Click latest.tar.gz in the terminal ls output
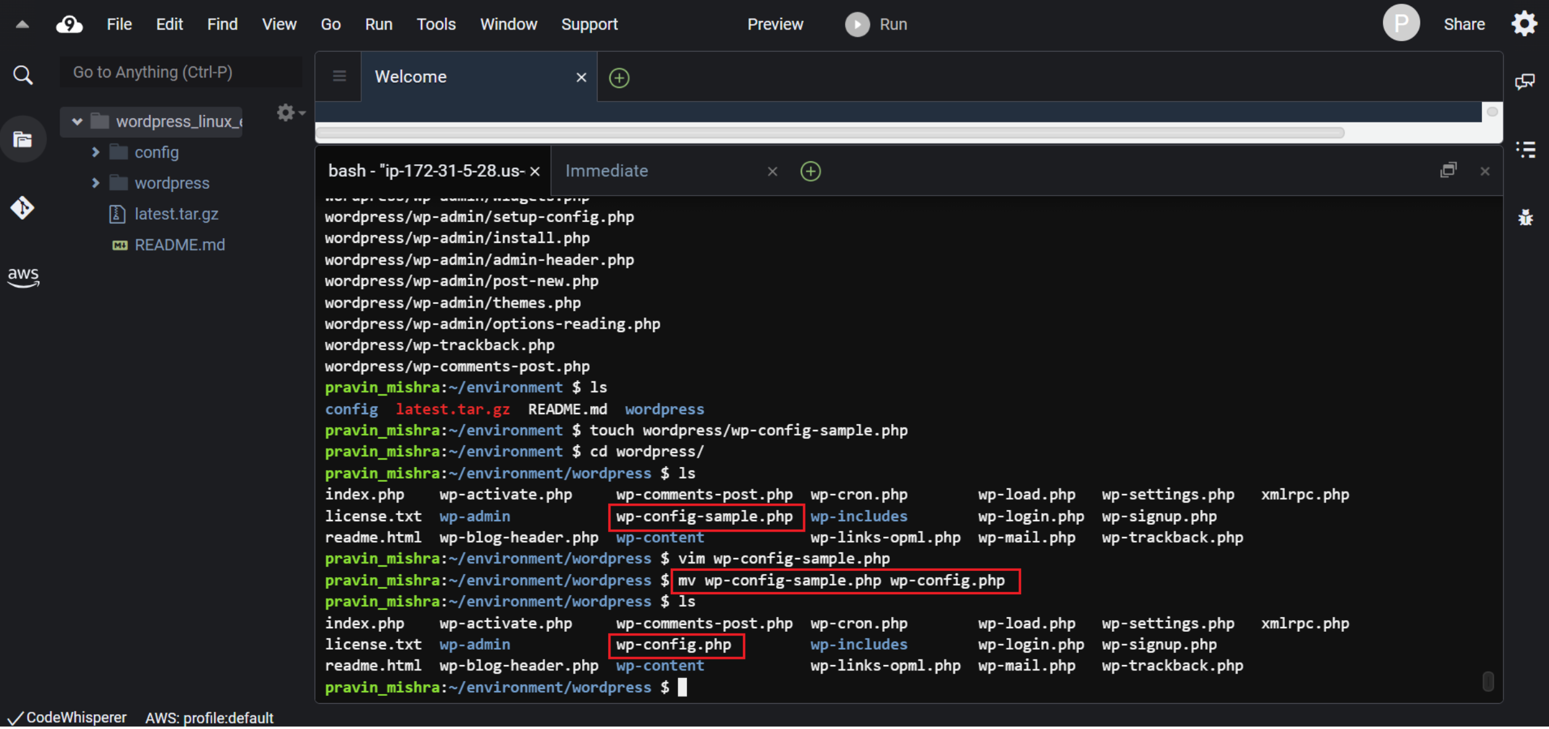This screenshot has width=1549, height=729. click(x=452, y=409)
